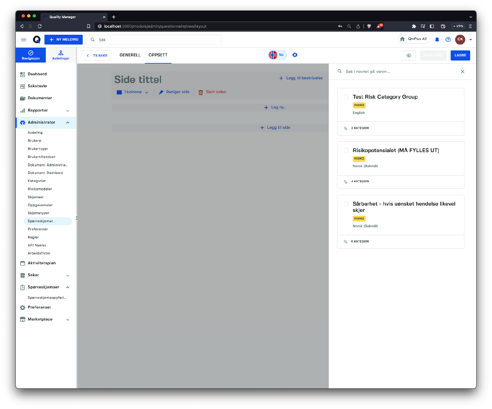Click the preview eye icon button
The width and height of the screenshot is (492, 409).
(x=409, y=56)
